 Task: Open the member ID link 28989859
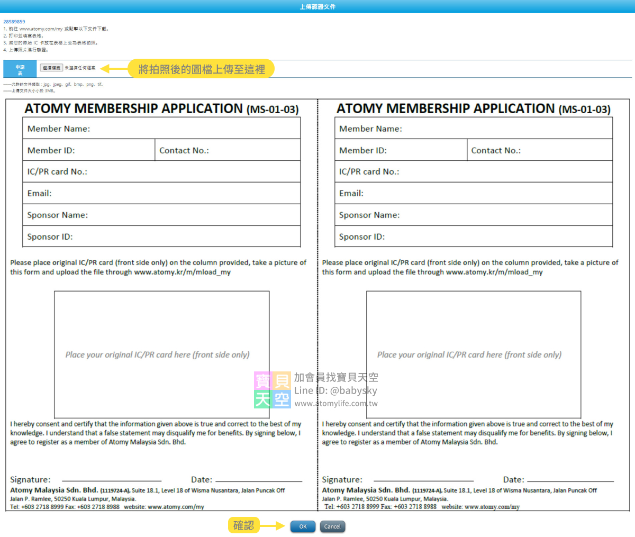14,22
